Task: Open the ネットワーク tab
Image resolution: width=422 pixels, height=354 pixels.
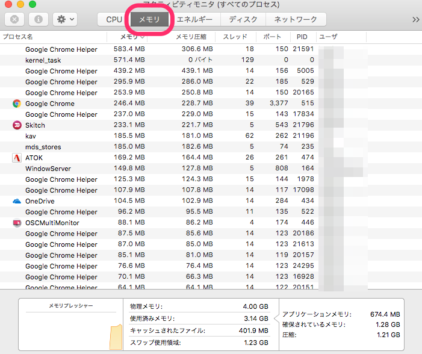Action: tap(296, 19)
